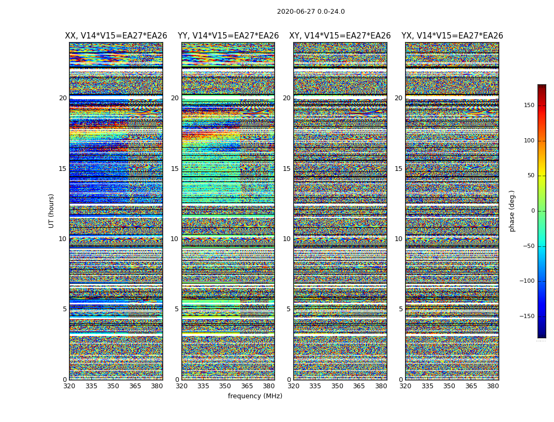Click the '365' frequency tick under the XX panel
Screen dimensions: 554x422
135,386
